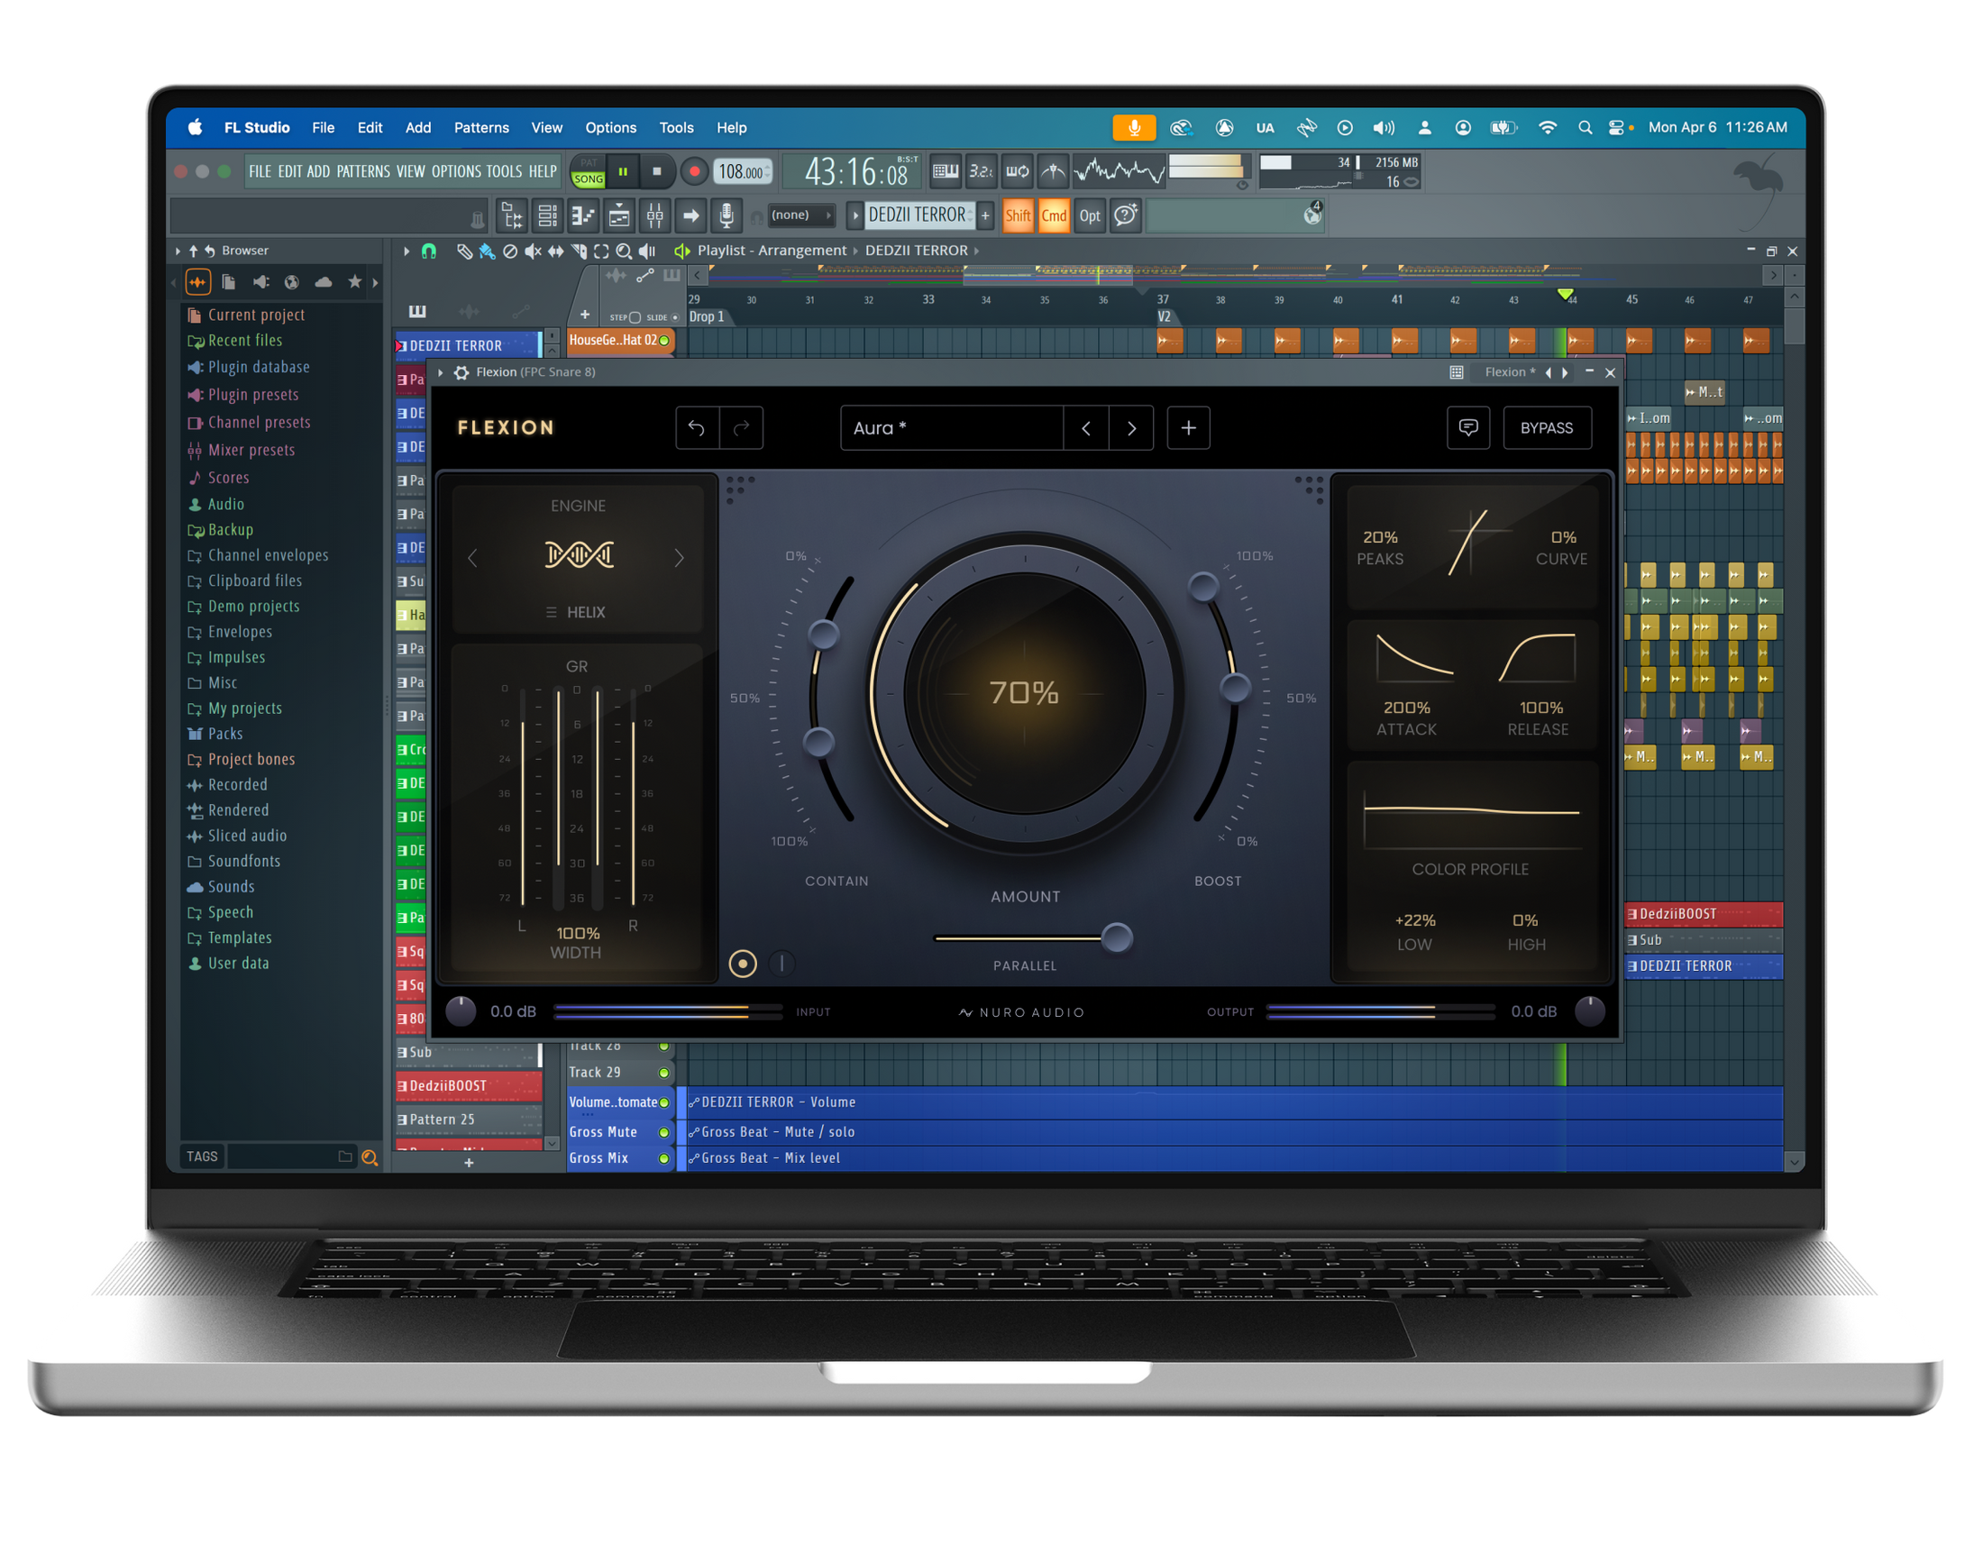Open the Flexion plugin gear settings
The height and width of the screenshot is (1563, 1983).
click(462, 372)
